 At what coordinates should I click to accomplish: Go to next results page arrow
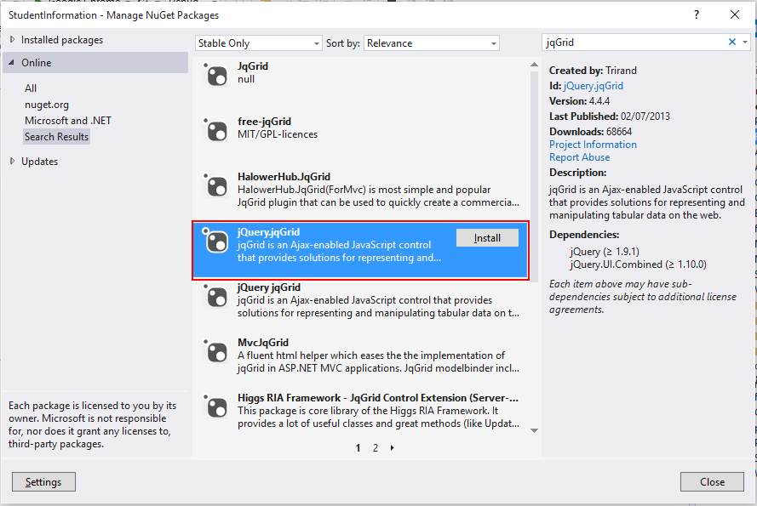coord(392,447)
